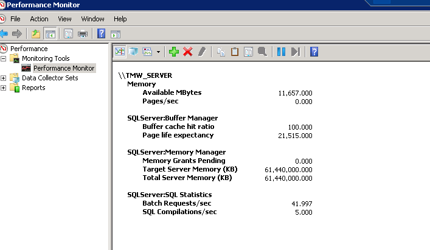This screenshot has height=250, width=430.
Task: Open the graph type dropdown arrow
Action: coord(158,52)
